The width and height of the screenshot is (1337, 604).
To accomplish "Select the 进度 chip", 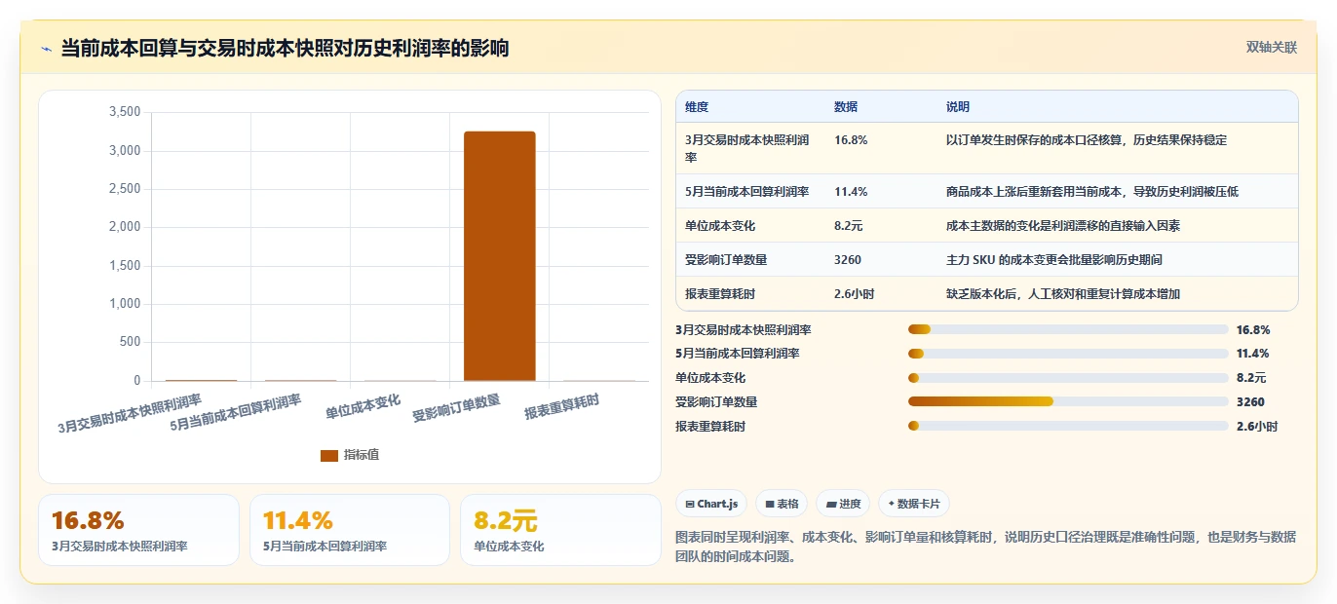I will (x=843, y=504).
